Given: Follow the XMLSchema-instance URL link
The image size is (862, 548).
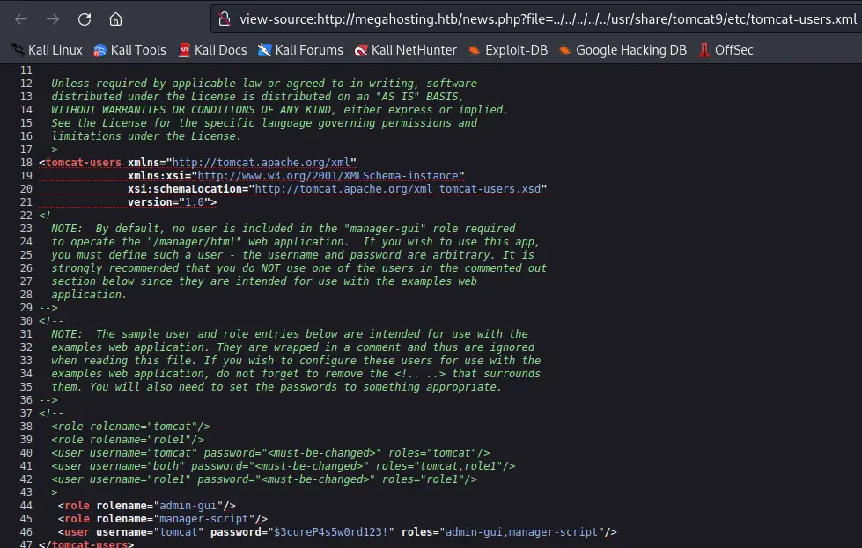Looking at the screenshot, I should 328,176.
